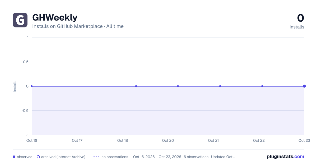Click the 'no observations' legend entry

[x=111, y=157]
